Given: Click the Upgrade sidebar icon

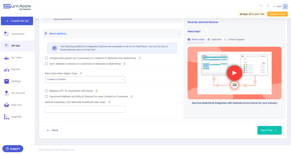Looking at the screenshot, I should point(6,117).
